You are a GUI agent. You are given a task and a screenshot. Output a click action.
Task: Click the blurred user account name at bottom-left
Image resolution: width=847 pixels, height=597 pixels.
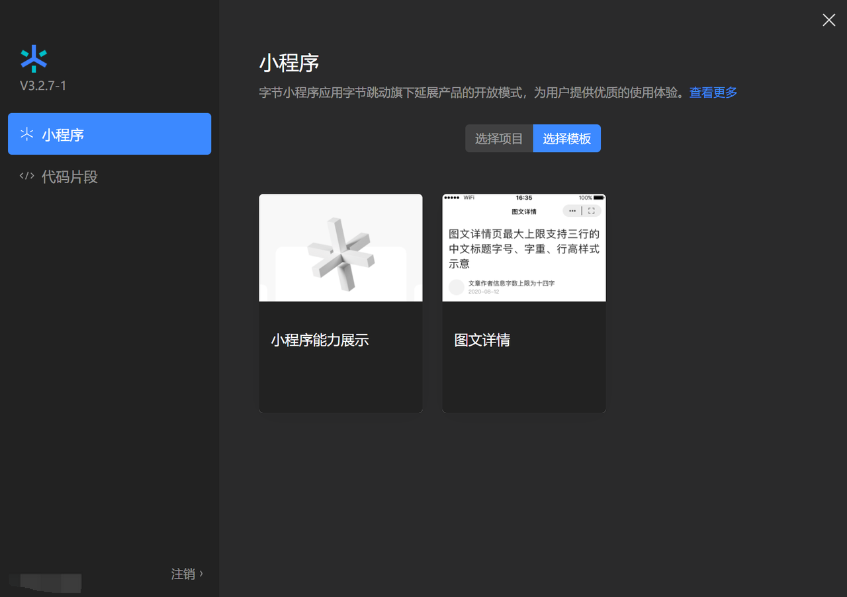tap(46, 582)
